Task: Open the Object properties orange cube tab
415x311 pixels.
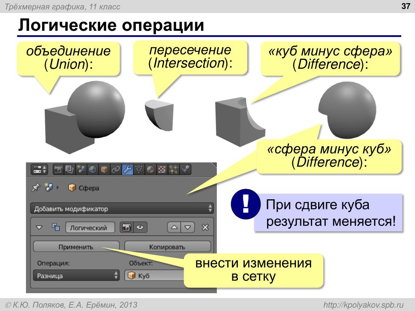Action: pos(104,170)
